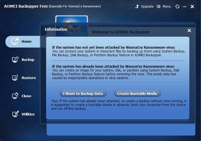201x141 pixels.
Task: Open the Menu dropdown
Action: (x=167, y=7)
